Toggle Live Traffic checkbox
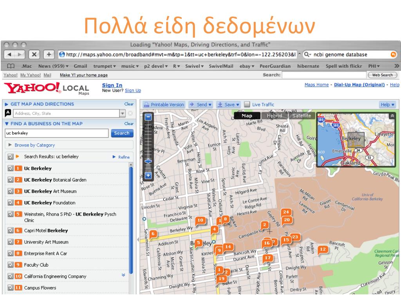The image size is (401, 301). coord(247,104)
